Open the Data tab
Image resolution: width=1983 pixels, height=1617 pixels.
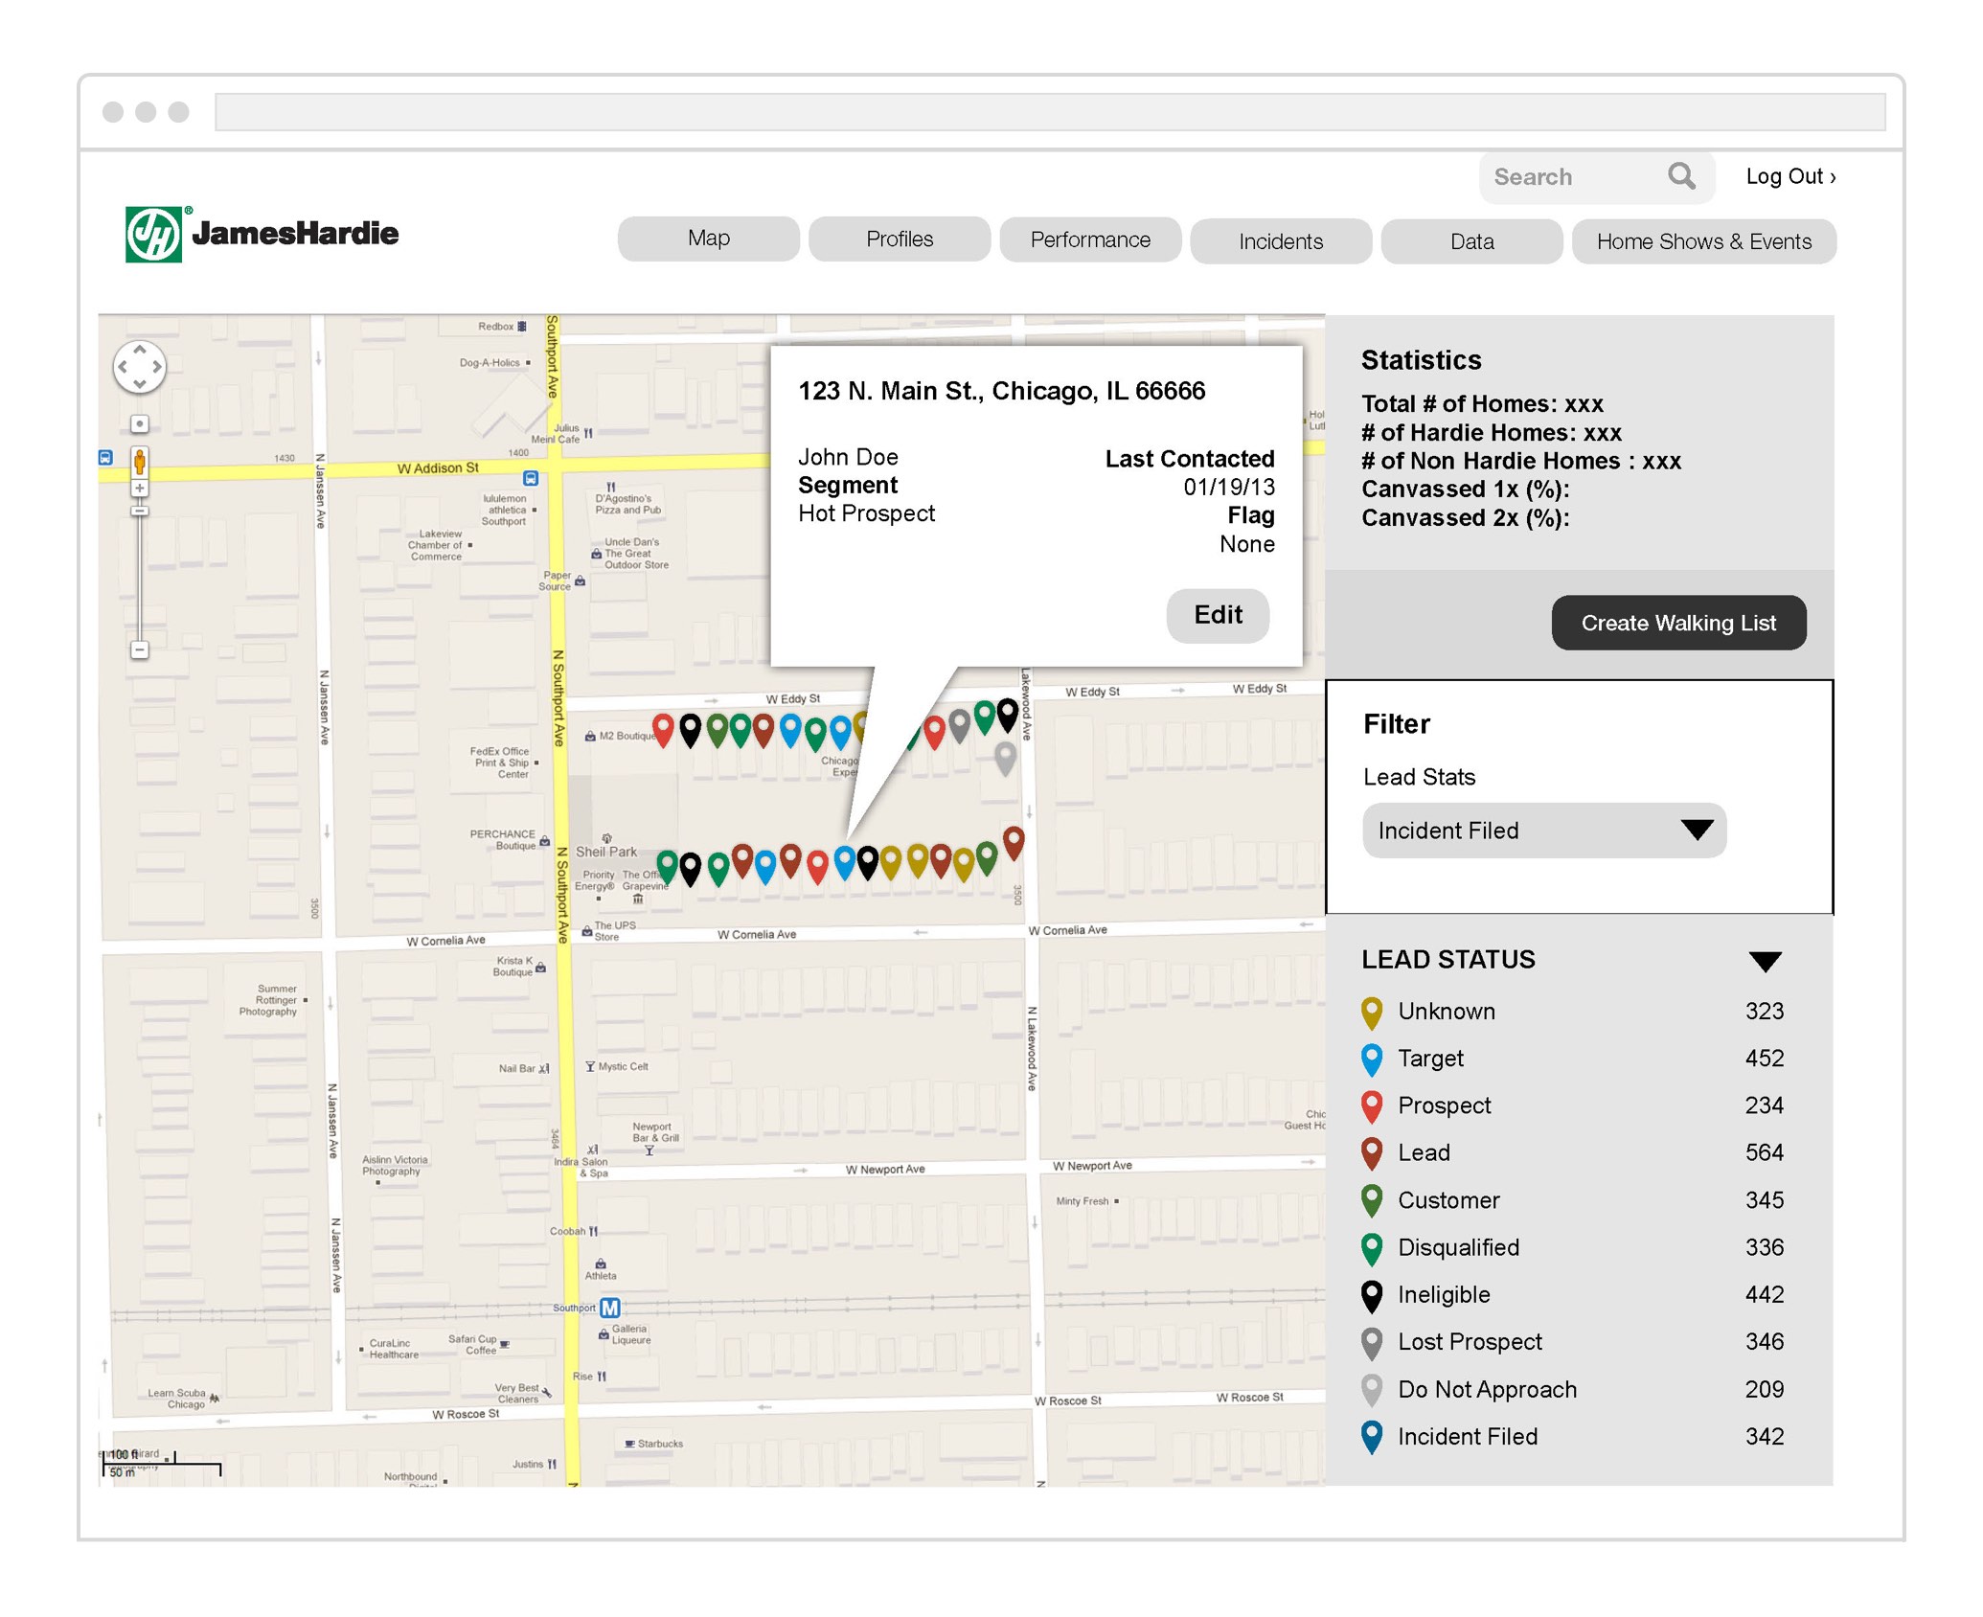tap(1472, 241)
